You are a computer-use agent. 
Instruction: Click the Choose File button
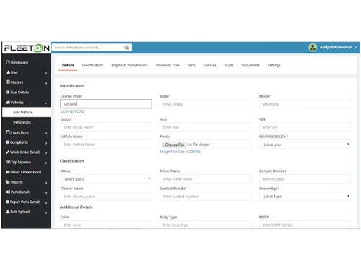(175, 145)
